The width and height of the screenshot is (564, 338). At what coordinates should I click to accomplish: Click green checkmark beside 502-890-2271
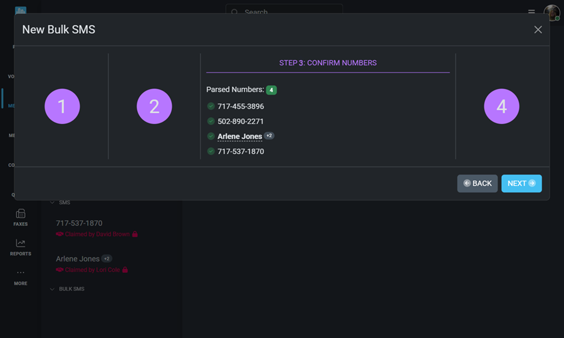211,121
